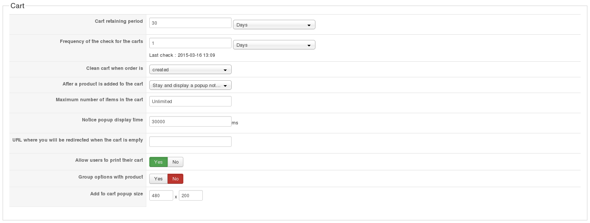This screenshot has width=590, height=223.
Task: Click the arrow on the Stay and display dropdown
Action: (x=225, y=86)
